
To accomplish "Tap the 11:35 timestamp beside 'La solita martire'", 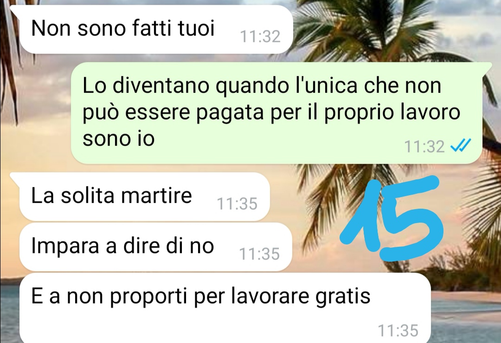I will [237, 204].
